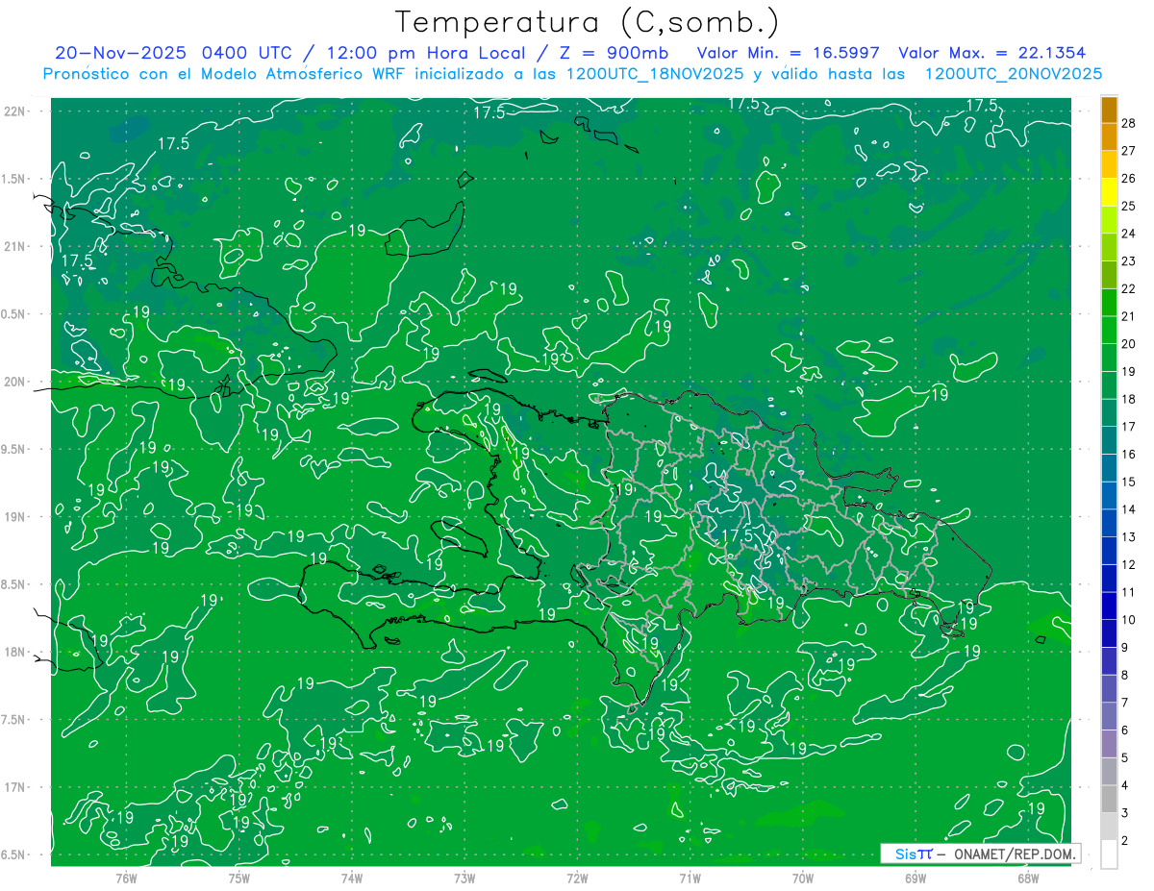Viewport: 1154px width, 891px height.
Task: Click the colorbar scale label '4'
Action: tap(1125, 785)
